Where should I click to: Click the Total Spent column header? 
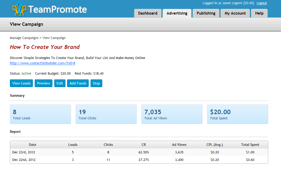pos(250,145)
